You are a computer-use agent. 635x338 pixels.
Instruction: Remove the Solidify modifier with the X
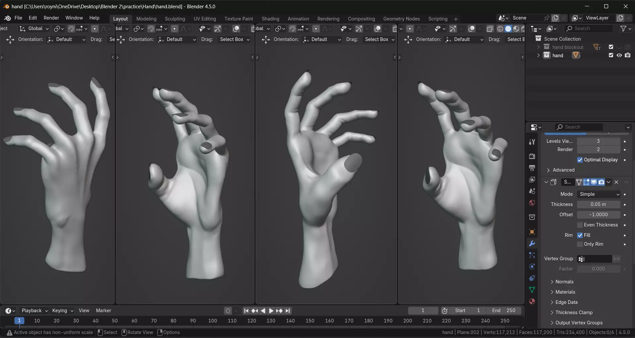616,182
